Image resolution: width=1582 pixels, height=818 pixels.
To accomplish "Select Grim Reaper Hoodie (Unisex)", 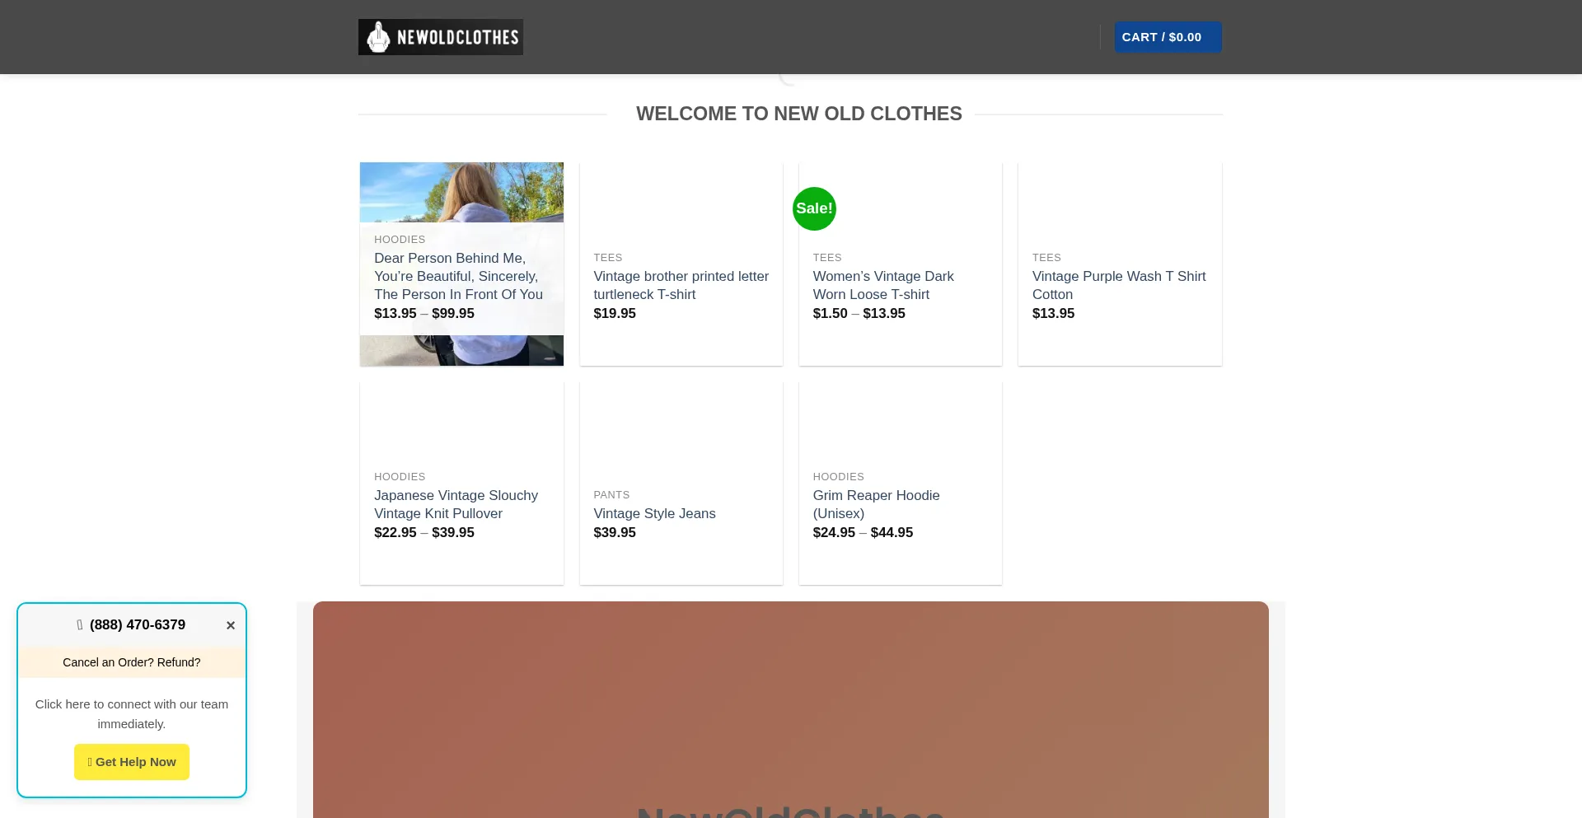I will tap(876, 504).
